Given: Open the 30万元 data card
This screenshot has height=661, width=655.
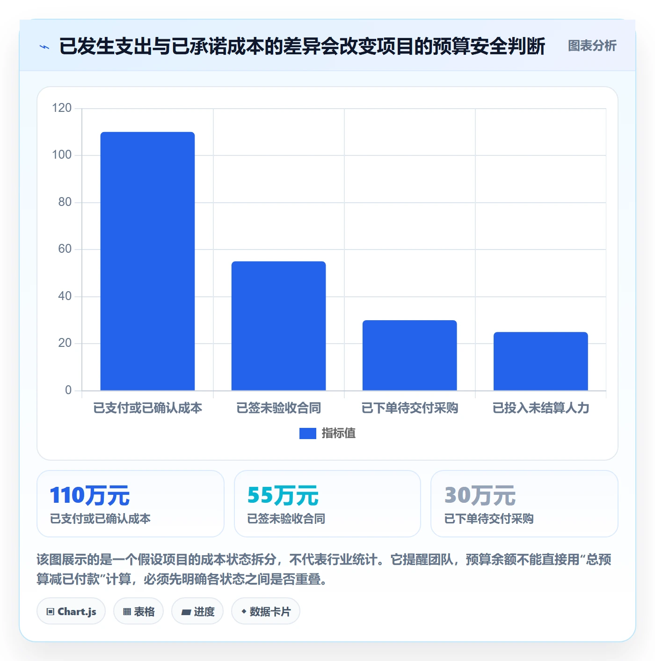Looking at the screenshot, I should pyautogui.click(x=524, y=504).
